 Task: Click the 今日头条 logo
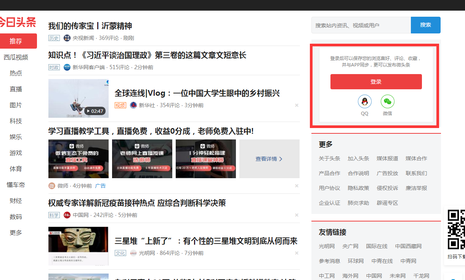pos(18,22)
